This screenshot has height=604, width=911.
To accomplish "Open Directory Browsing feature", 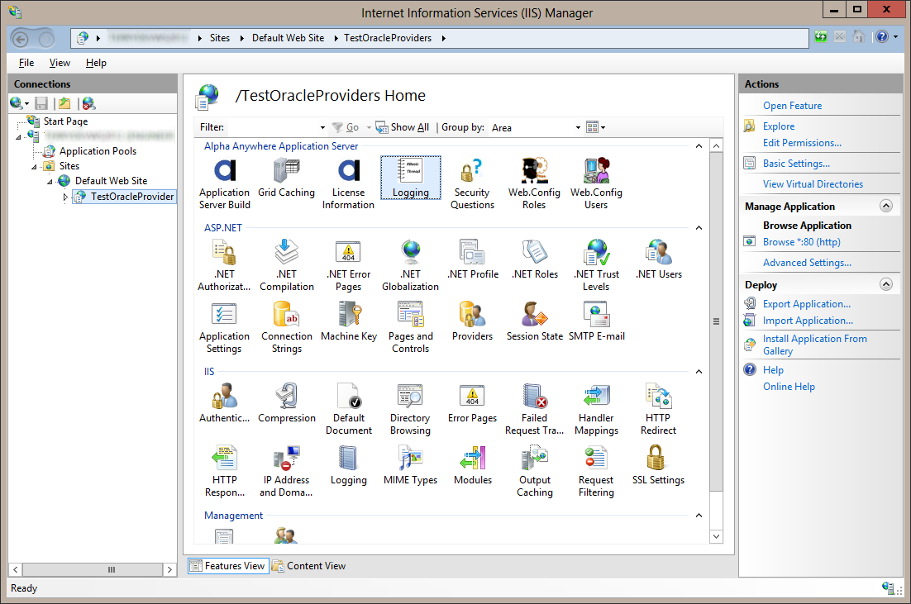I will pyautogui.click(x=410, y=410).
